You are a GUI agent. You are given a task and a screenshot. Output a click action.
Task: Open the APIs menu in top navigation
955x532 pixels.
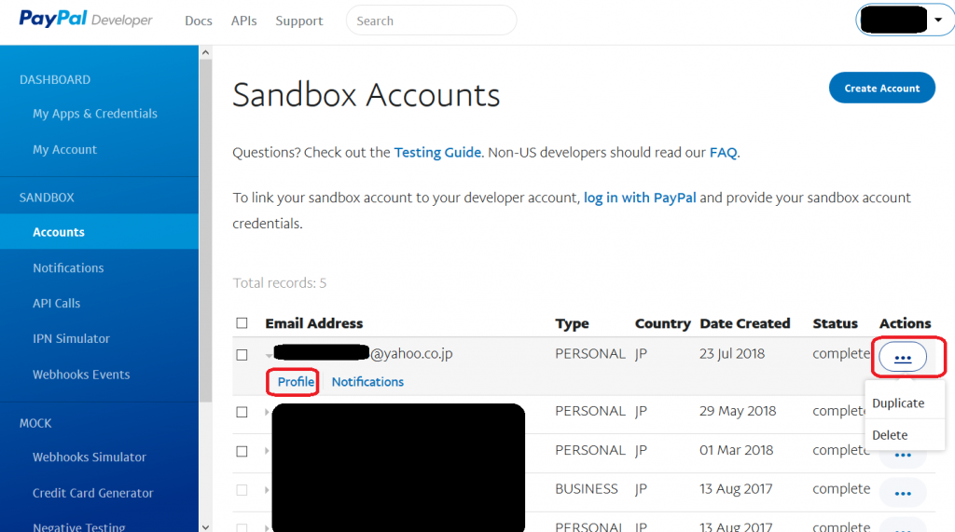point(243,20)
